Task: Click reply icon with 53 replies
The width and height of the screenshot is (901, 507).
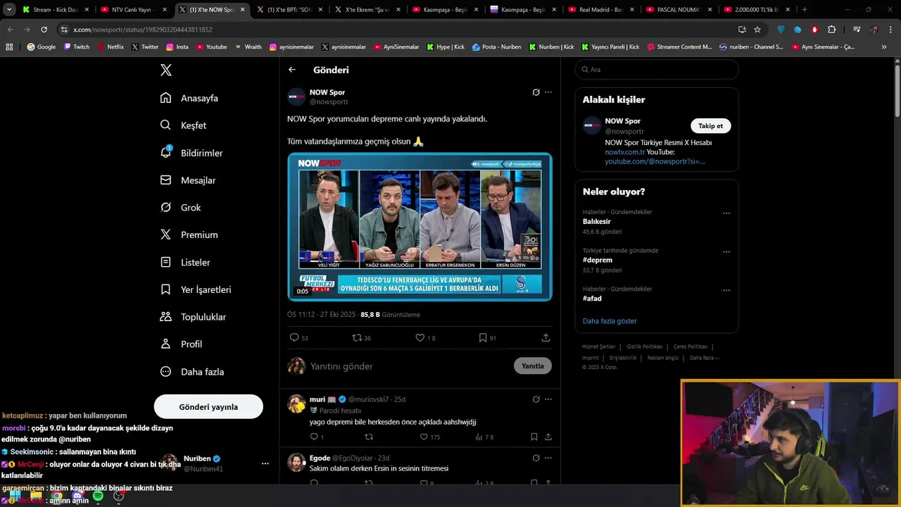Action: pos(295,338)
